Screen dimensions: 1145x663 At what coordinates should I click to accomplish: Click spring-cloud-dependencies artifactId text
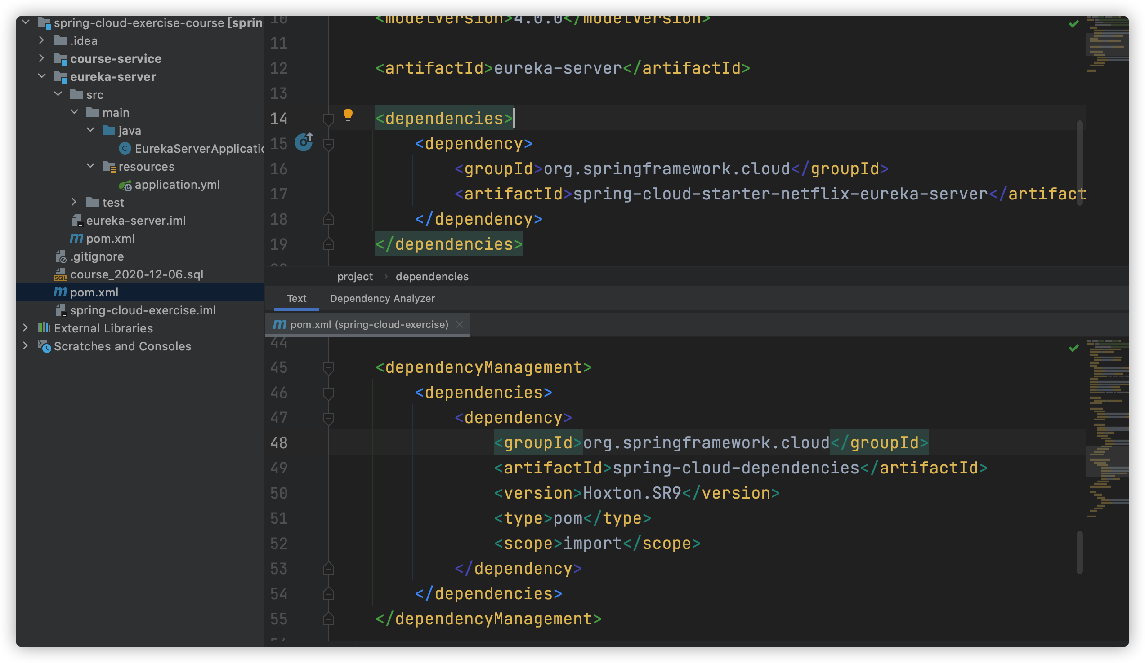[x=736, y=468]
